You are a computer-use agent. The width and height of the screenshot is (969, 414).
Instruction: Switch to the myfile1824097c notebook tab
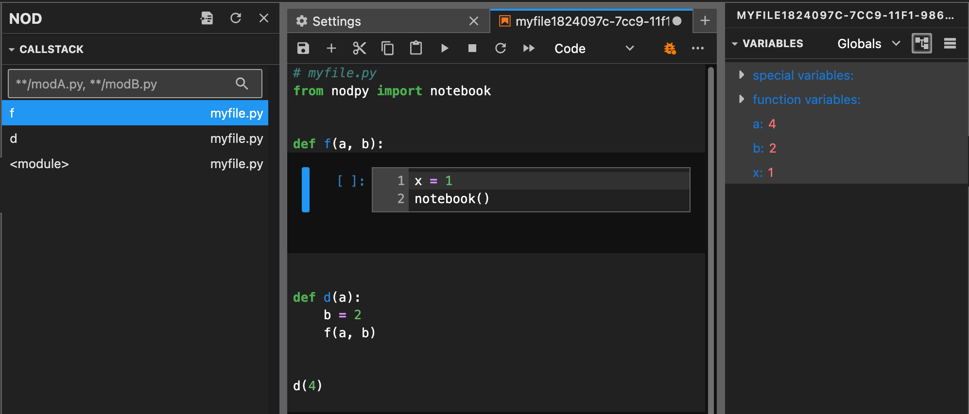point(592,21)
